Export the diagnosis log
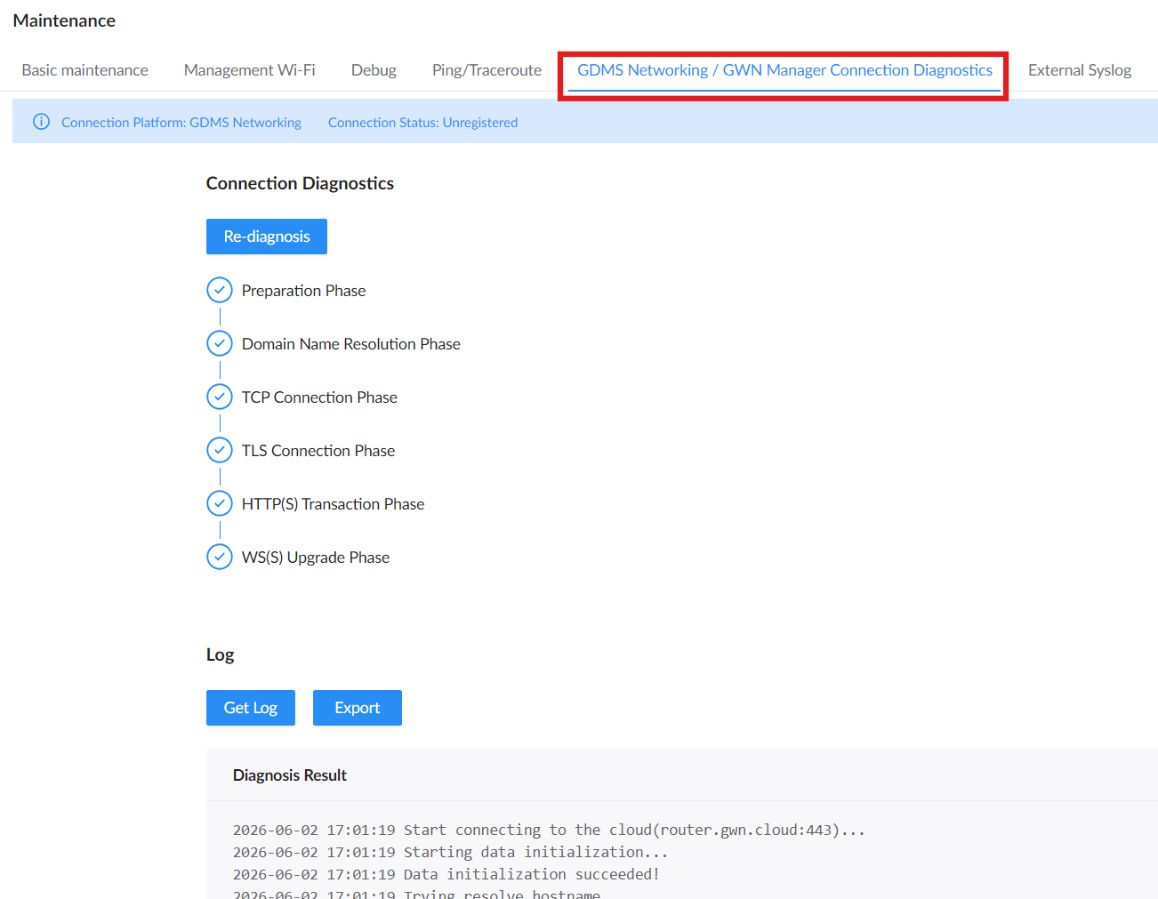Viewport: 1158px width, 899px height. click(358, 708)
